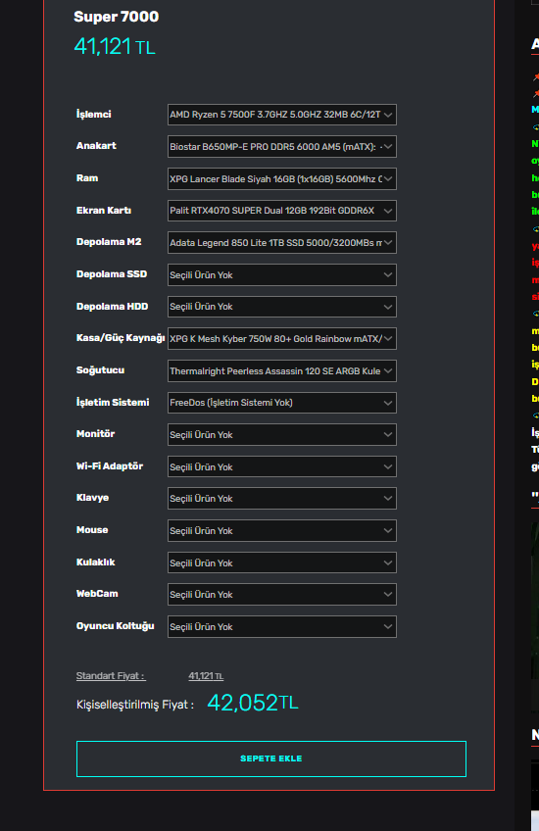The image size is (539, 831).
Task: Open the Klavye dropdown
Action: (282, 498)
